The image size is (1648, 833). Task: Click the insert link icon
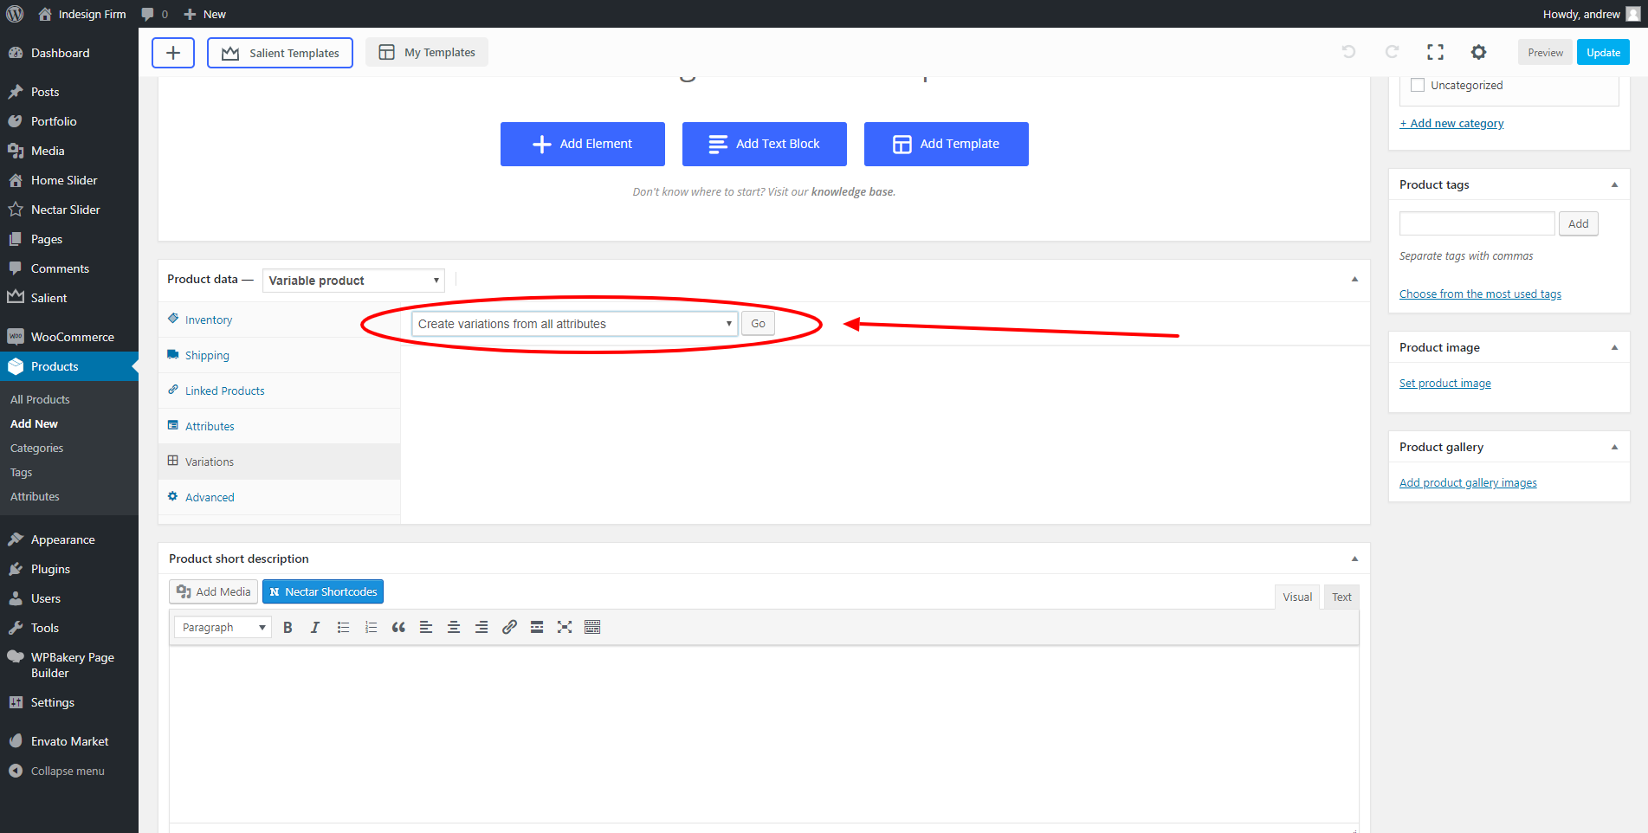(x=509, y=628)
